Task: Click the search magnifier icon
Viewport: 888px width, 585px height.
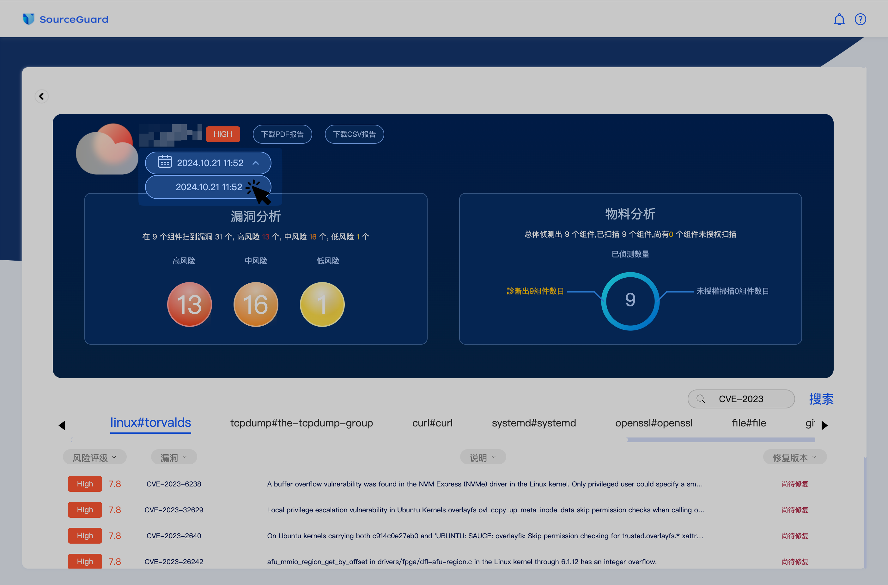Action: pos(701,399)
